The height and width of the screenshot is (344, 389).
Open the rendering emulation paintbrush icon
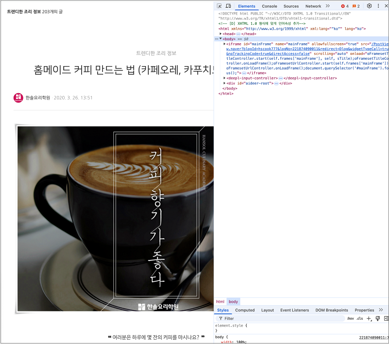pos(377,318)
